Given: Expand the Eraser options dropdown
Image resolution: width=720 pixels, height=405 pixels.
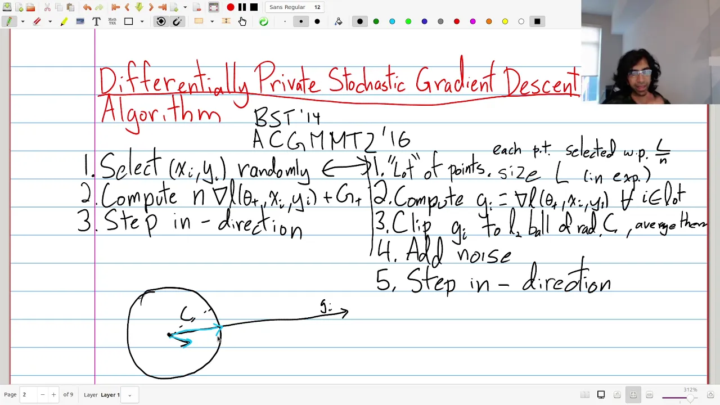Looking at the screenshot, I should (50, 21).
